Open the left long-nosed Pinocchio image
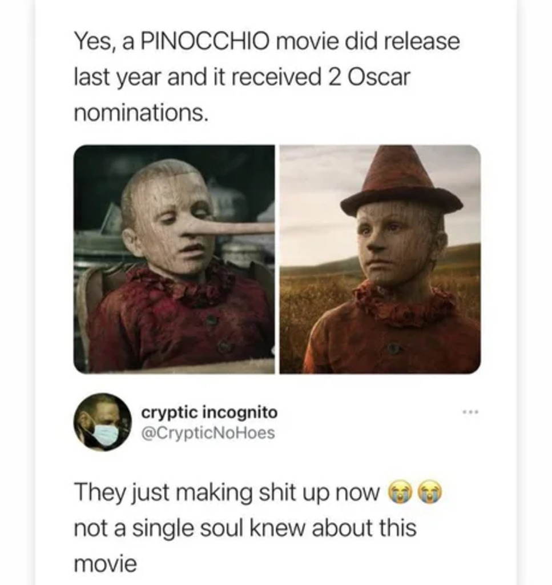Screen dimensions: 552x585 (174, 259)
